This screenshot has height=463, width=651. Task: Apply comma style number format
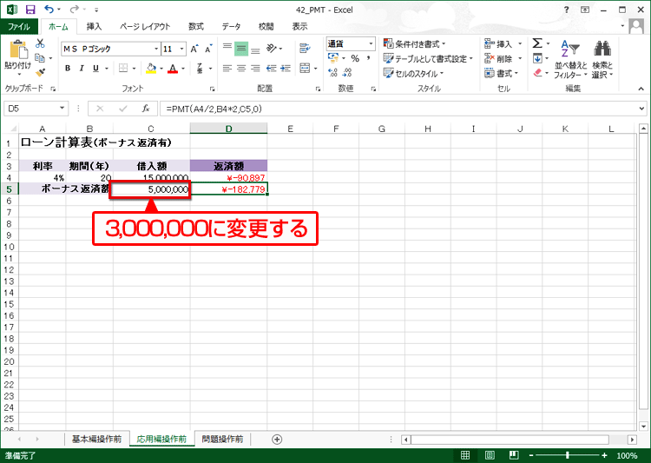click(x=368, y=58)
